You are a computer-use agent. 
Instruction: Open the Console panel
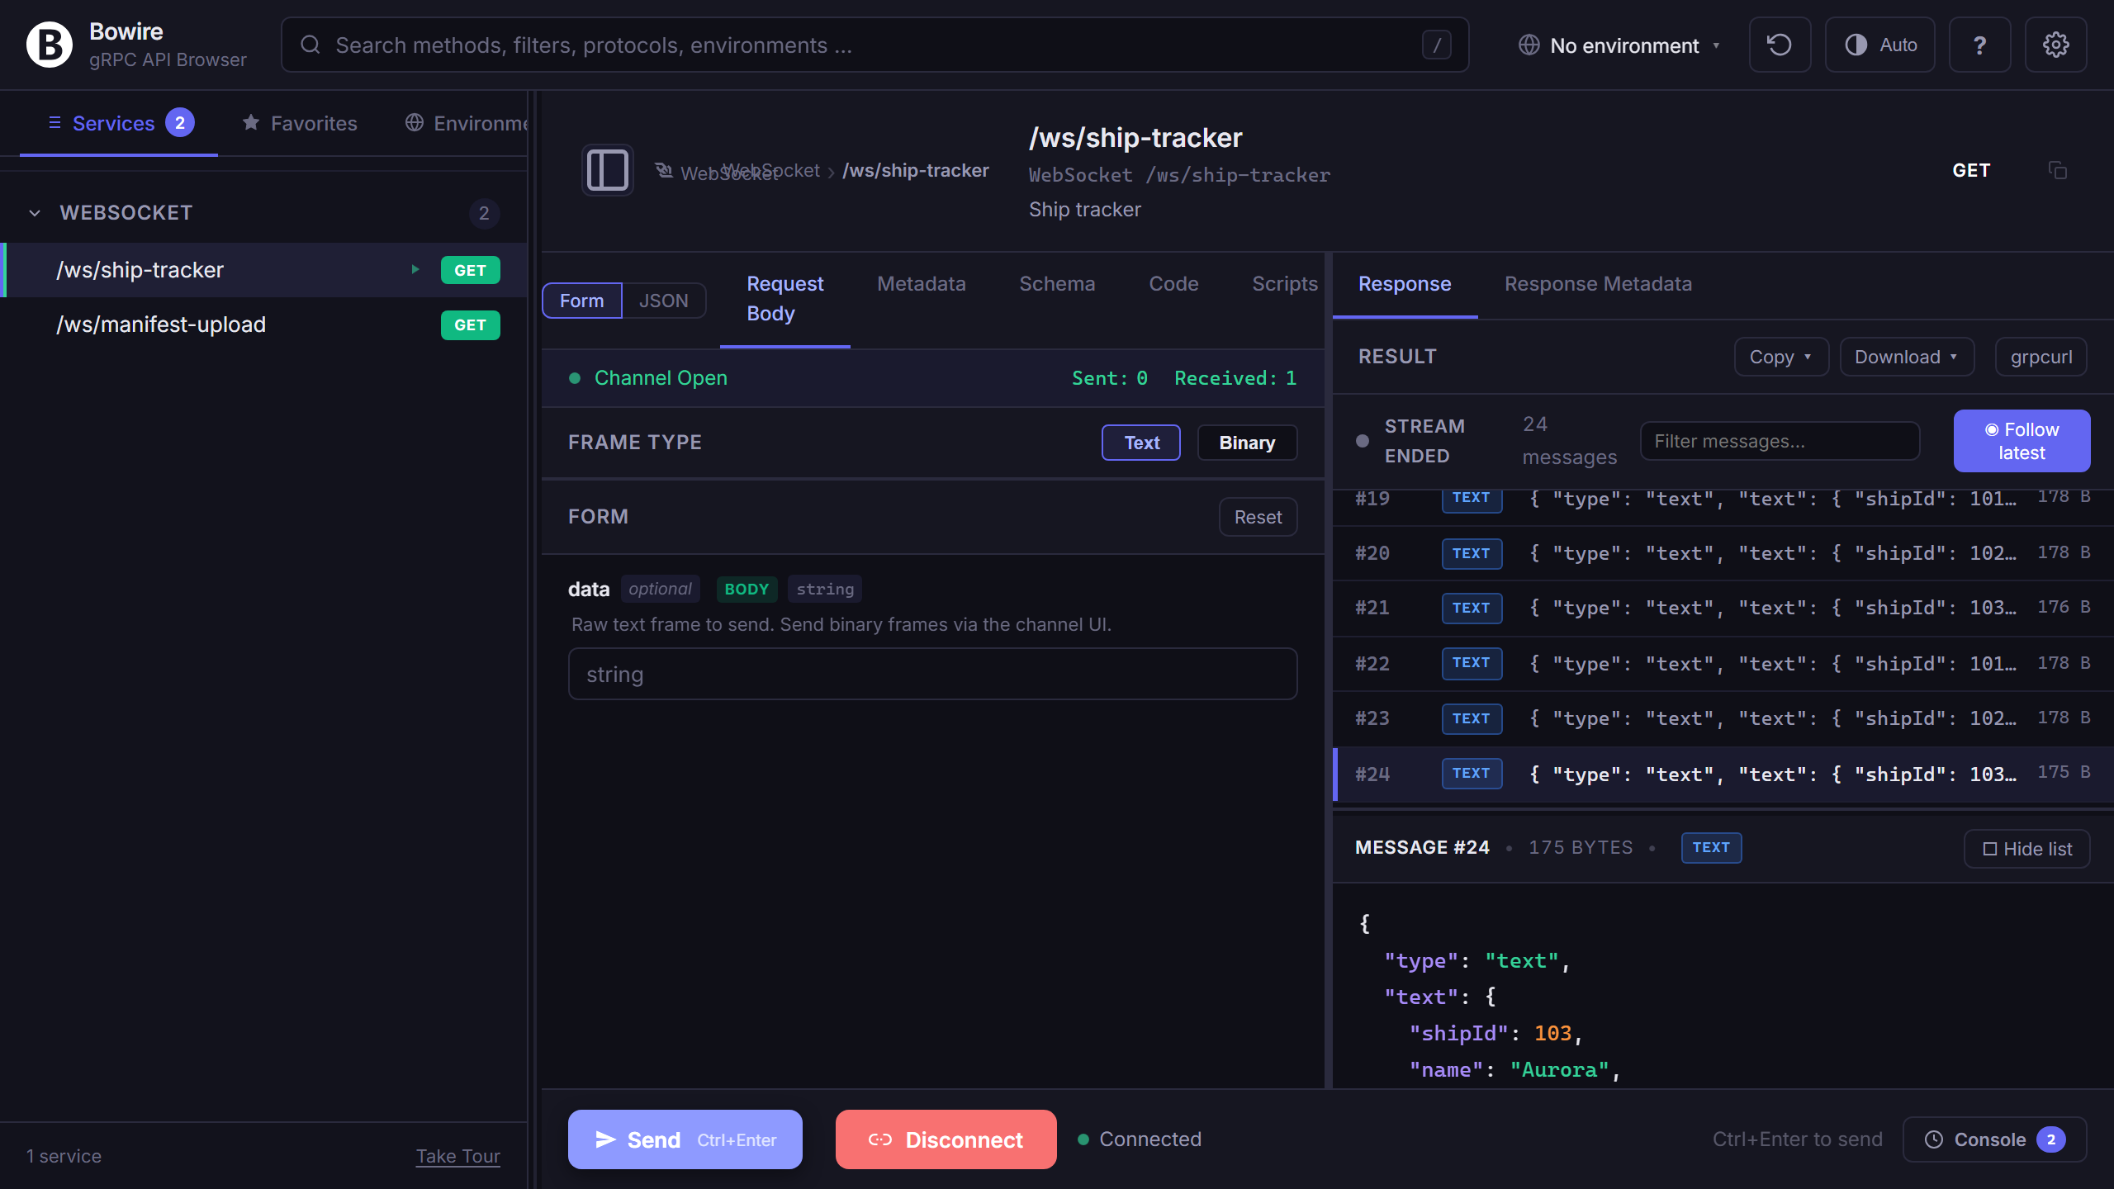pyautogui.click(x=1995, y=1139)
